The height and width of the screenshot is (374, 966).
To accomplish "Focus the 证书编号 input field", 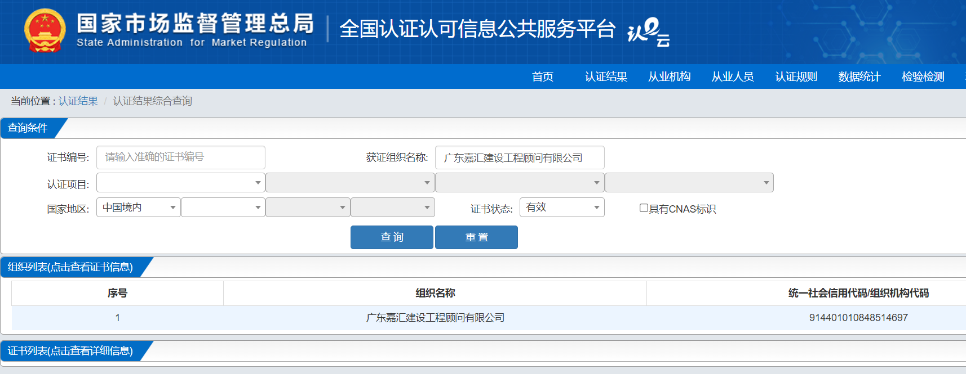I will pyautogui.click(x=181, y=157).
